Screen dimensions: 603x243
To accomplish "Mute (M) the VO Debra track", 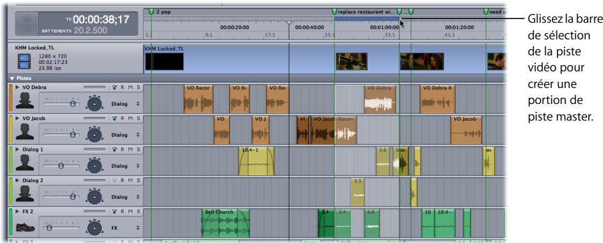I will [x=130, y=87].
